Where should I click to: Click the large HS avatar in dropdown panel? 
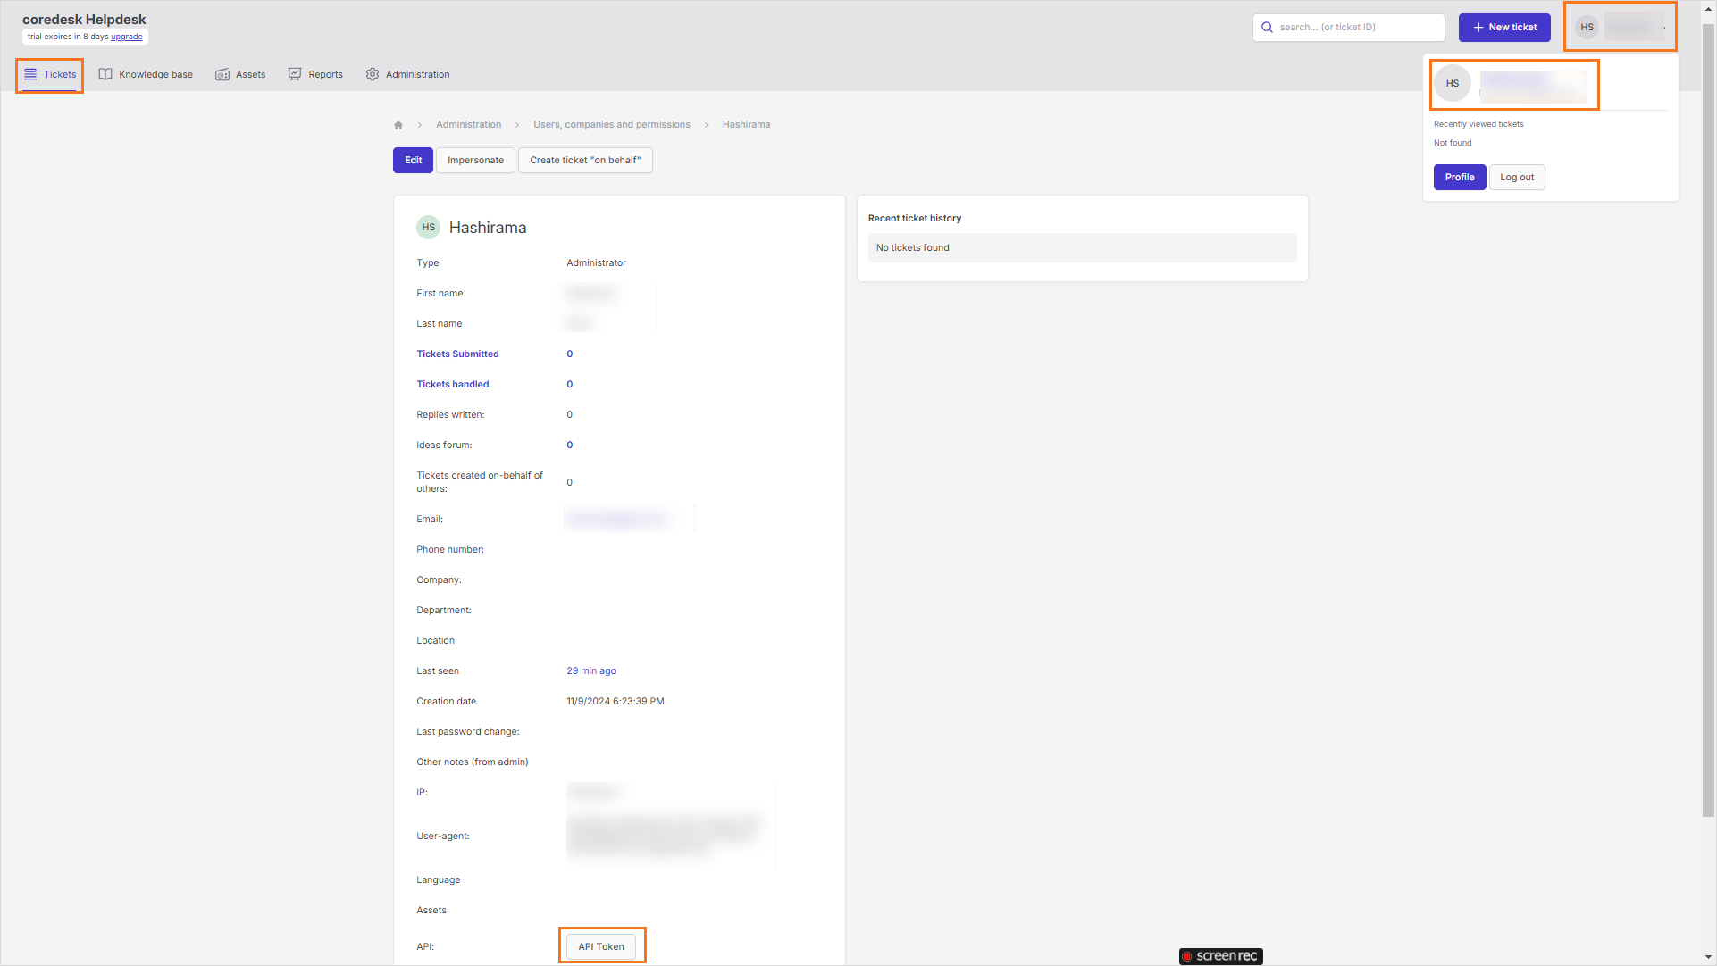[x=1453, y=83]
